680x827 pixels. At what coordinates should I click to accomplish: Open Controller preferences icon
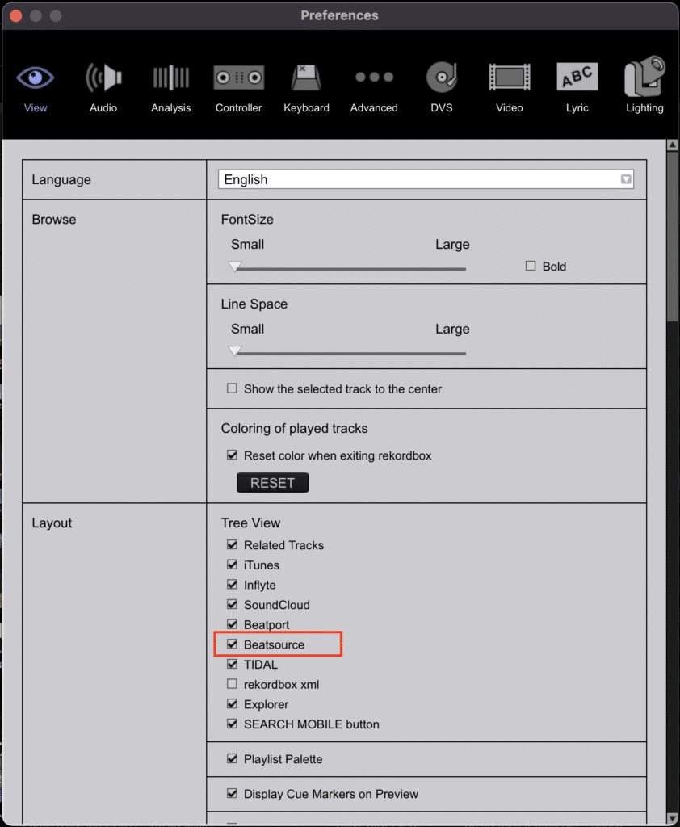click(x=238, y=78)
